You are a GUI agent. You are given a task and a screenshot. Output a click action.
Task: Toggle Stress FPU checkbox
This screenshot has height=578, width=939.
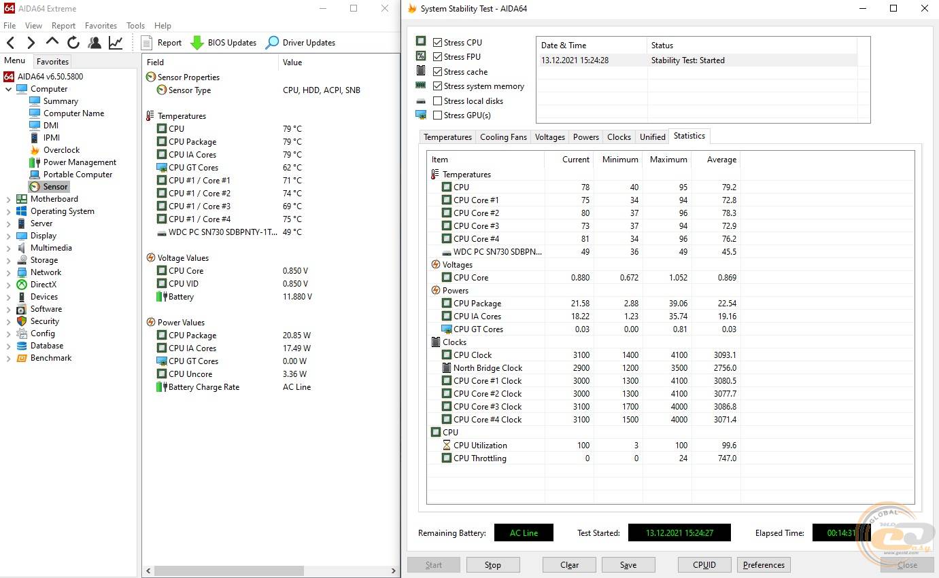pos(437,57)
